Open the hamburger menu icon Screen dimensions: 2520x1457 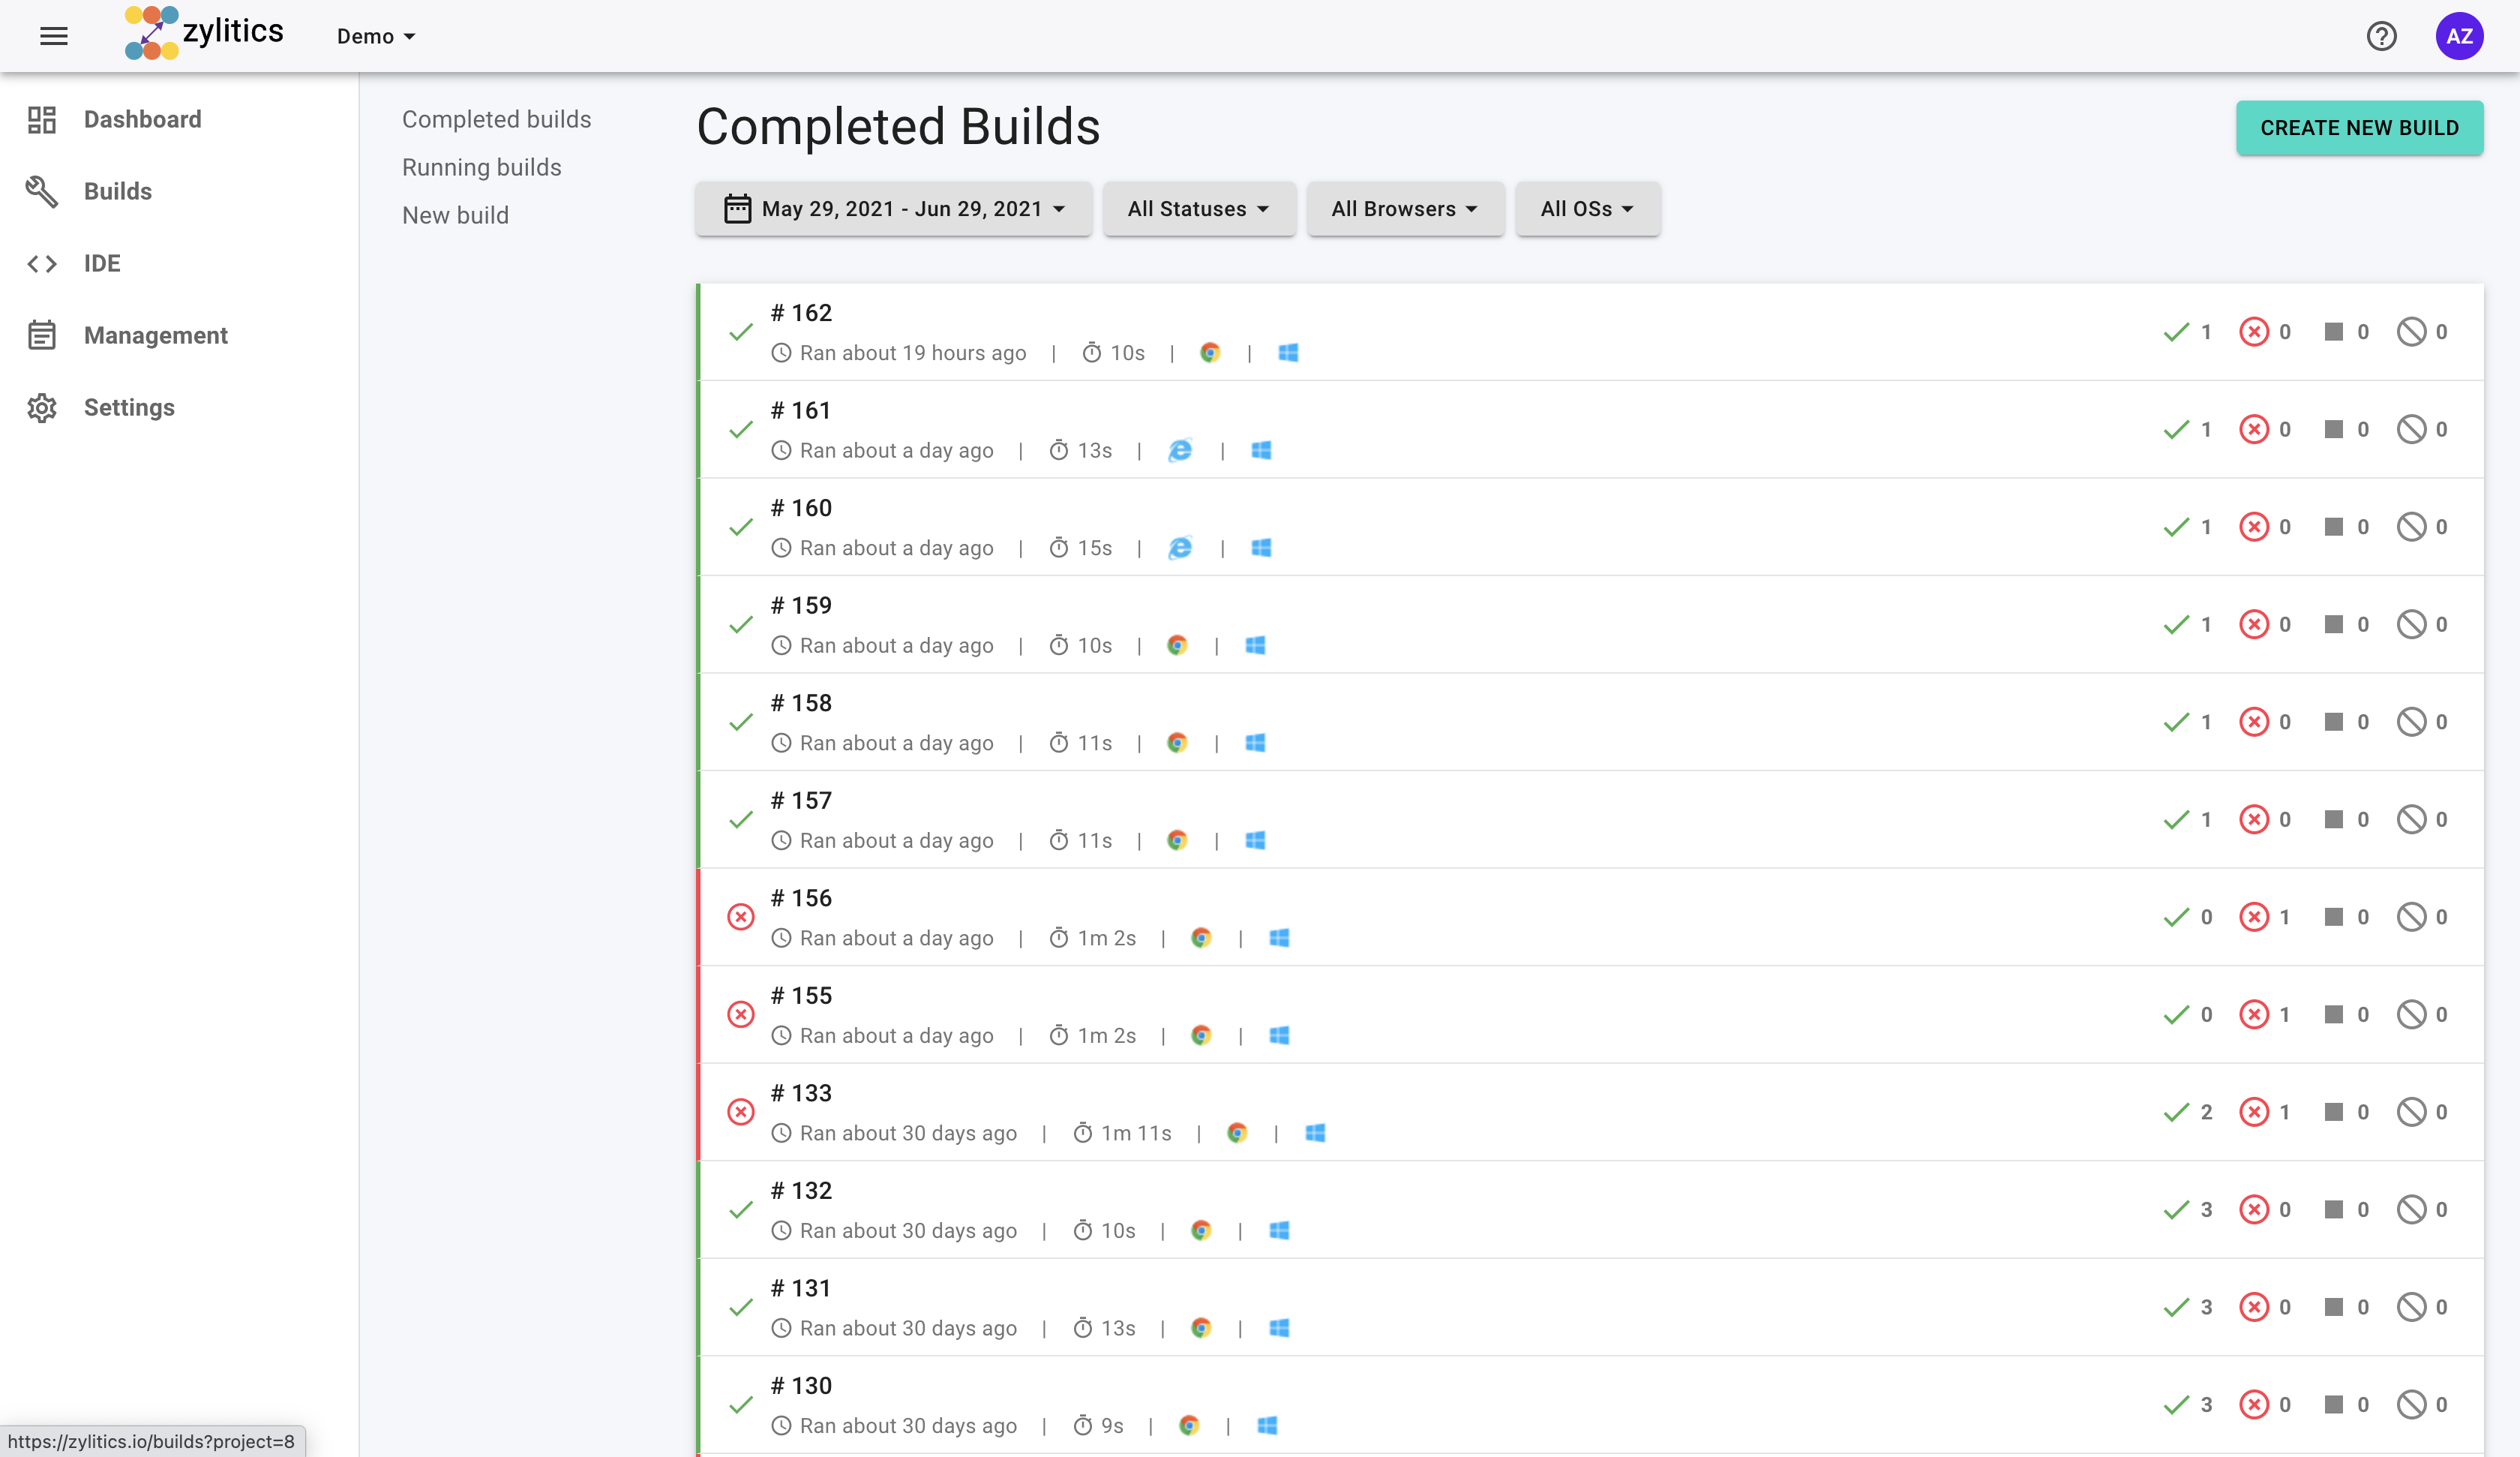54,36
